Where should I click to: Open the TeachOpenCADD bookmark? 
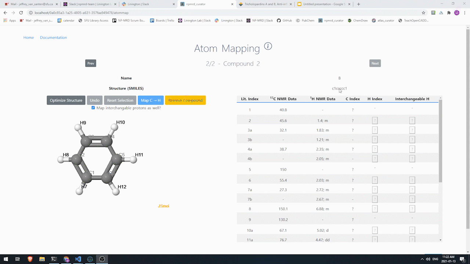[413, 21]
